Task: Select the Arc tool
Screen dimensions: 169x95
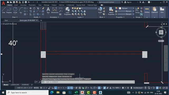Action: pos(21,10)
